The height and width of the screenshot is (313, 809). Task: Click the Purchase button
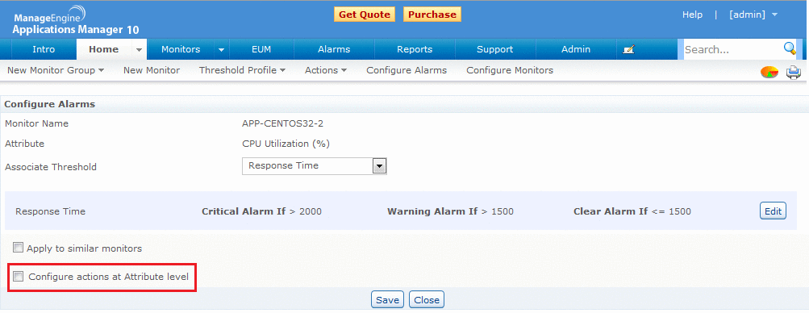432,15
